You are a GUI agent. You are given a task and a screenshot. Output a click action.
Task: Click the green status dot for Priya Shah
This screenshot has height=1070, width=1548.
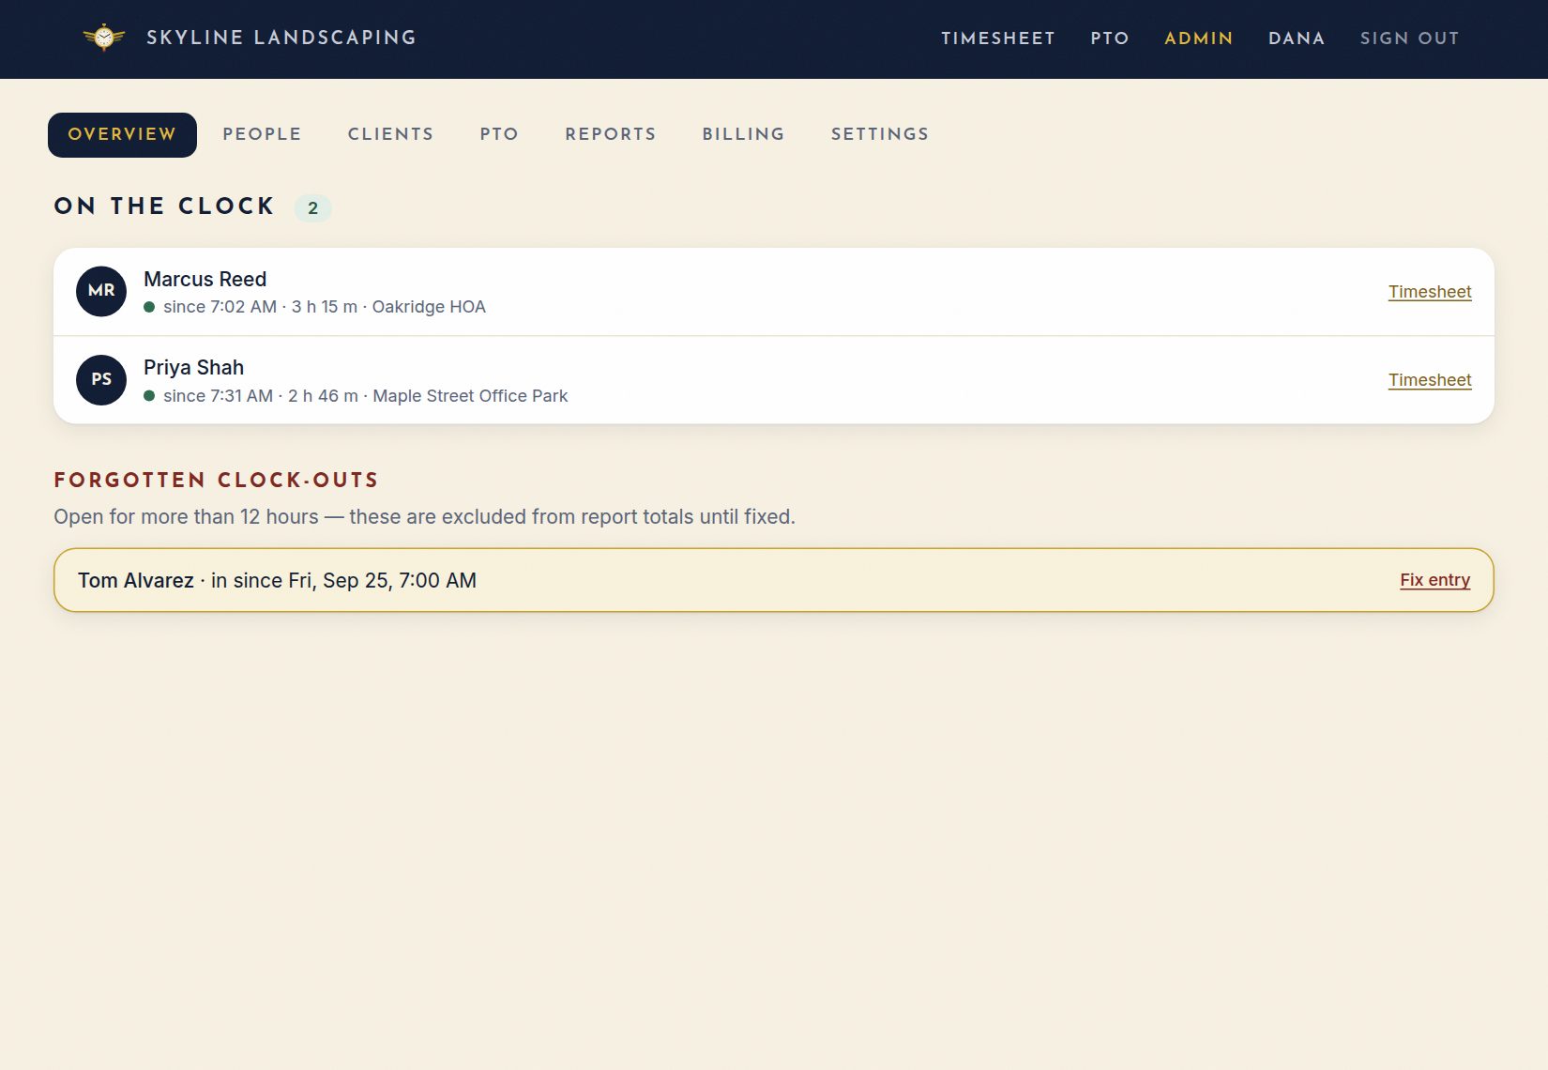pyautogui.click(x=149, y=396)
